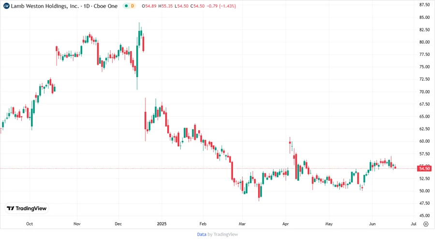Click the close value C54.50
The height and width of the screenshot is (240, 435).
[x=198, y=6]
